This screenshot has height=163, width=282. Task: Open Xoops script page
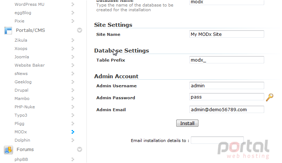point(21,49)
